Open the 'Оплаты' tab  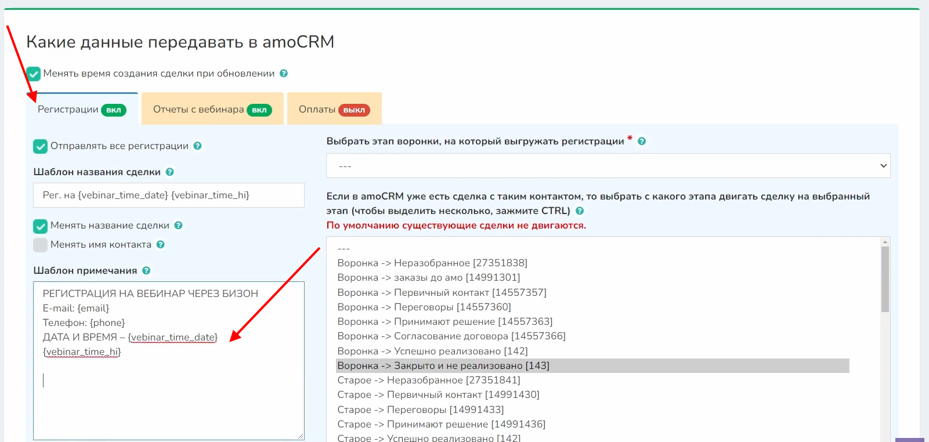point(334,109)
